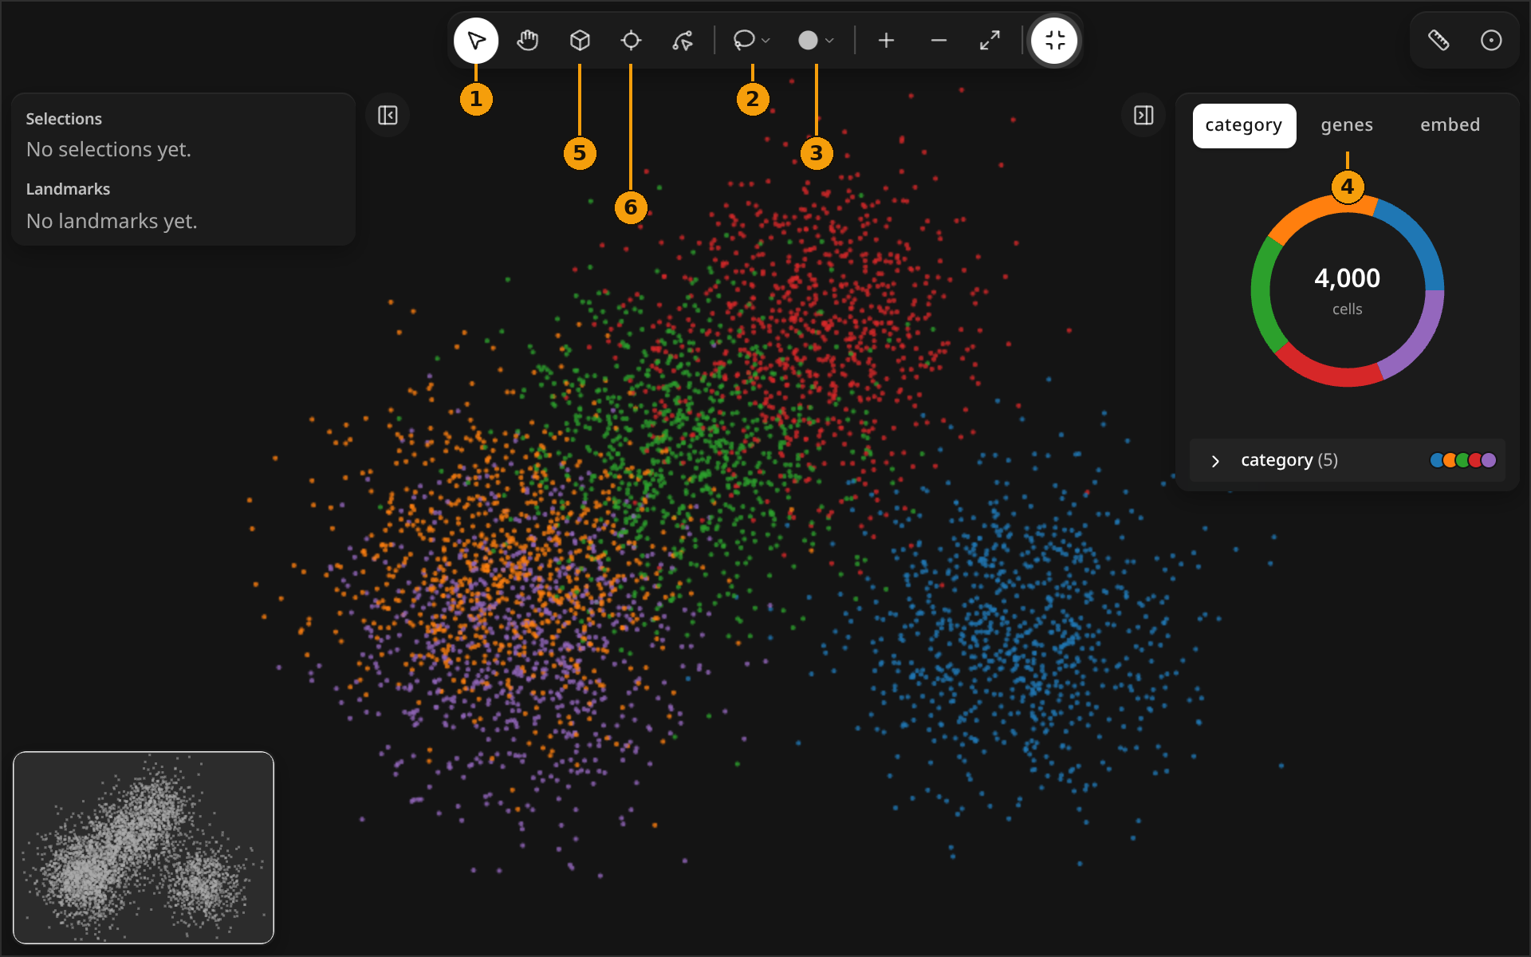
Task: Click the 4,000 cells donut chart
Action: pyautogui.click(x=1348, y=291)
